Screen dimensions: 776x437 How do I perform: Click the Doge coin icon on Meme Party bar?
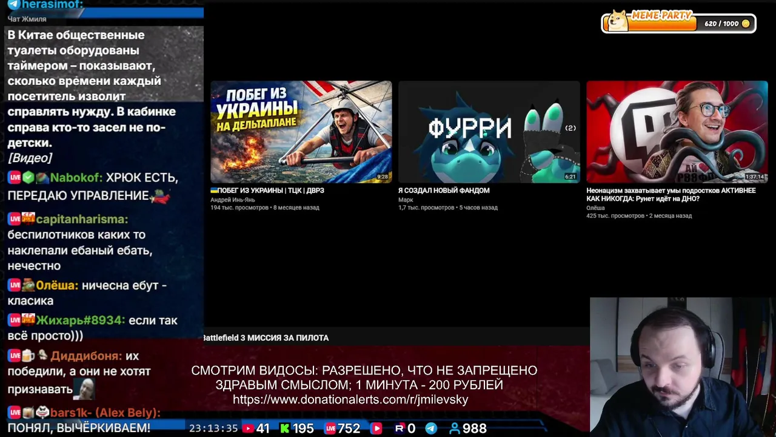(618, 21)
